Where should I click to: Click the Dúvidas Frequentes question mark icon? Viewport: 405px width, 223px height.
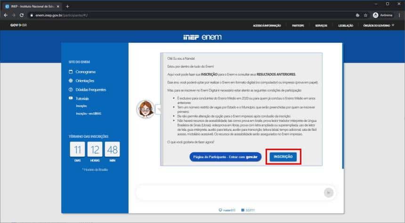pyautogui.click(x=71, y=89)
